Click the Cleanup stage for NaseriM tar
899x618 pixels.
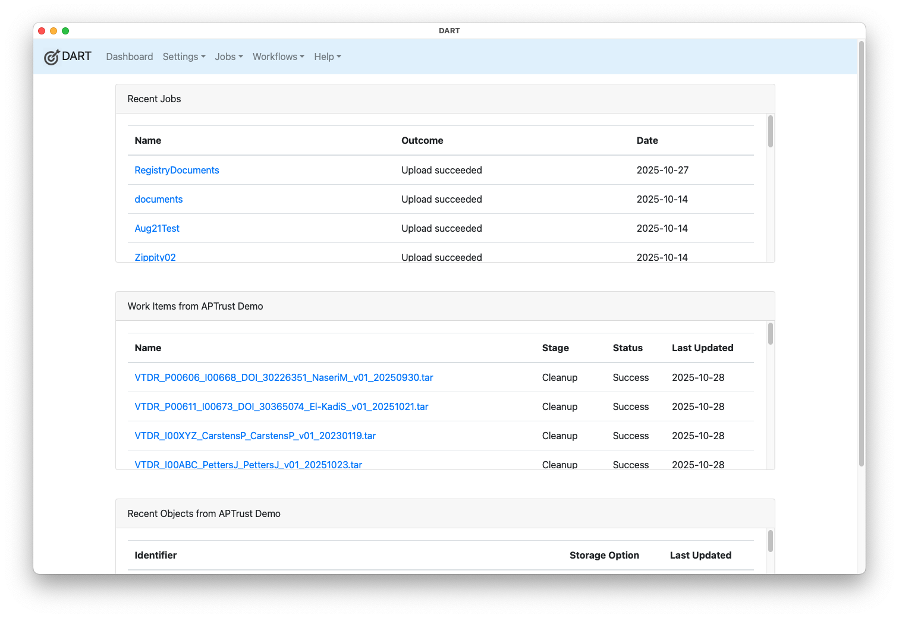click(559, 377)
